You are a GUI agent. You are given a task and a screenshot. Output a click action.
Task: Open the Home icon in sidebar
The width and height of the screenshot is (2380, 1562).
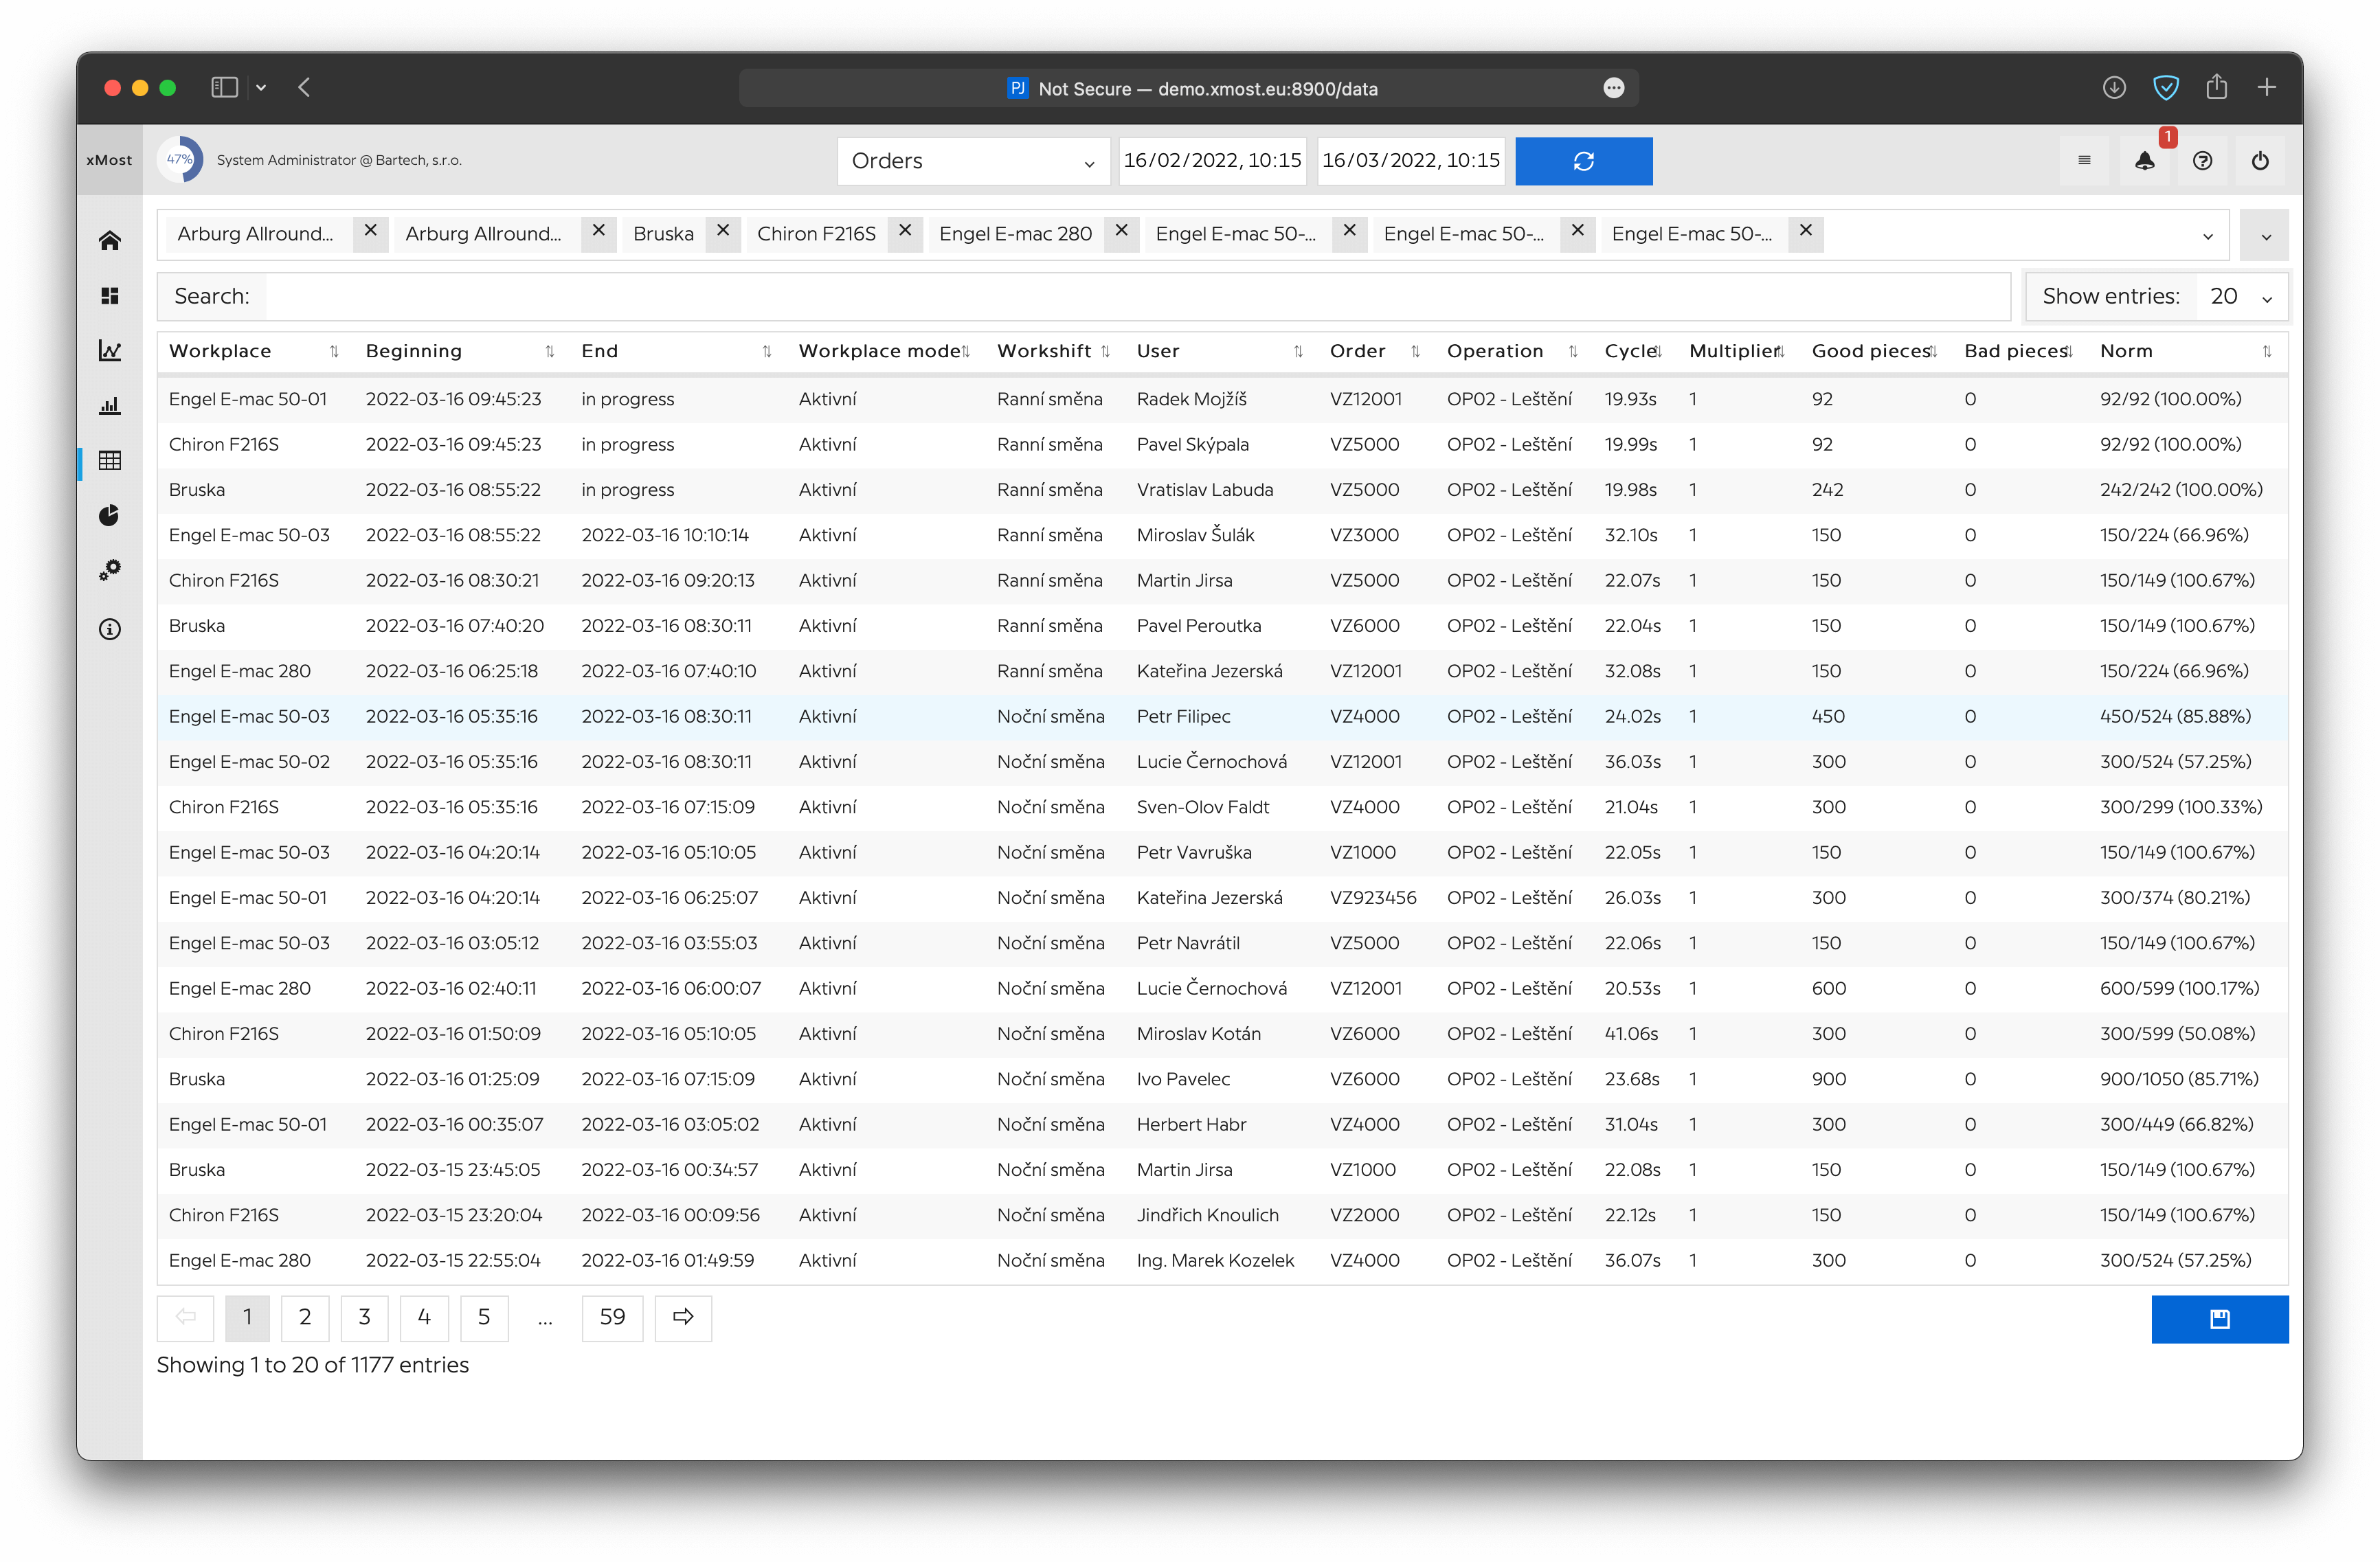click(x=110, y=240)
